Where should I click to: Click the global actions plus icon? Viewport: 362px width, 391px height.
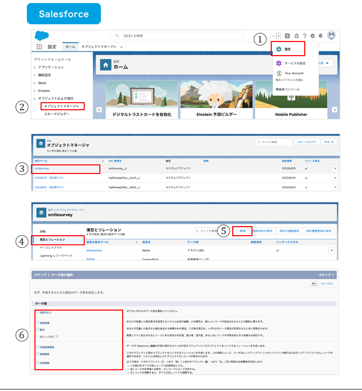point(287,36)
